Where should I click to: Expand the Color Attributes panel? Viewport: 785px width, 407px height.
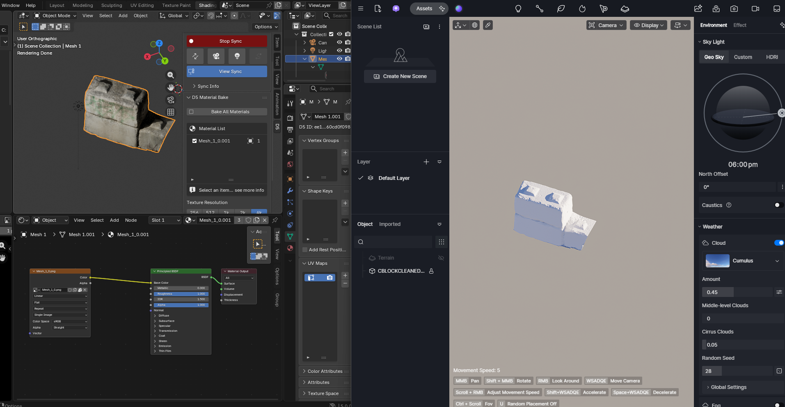(325, 371)
